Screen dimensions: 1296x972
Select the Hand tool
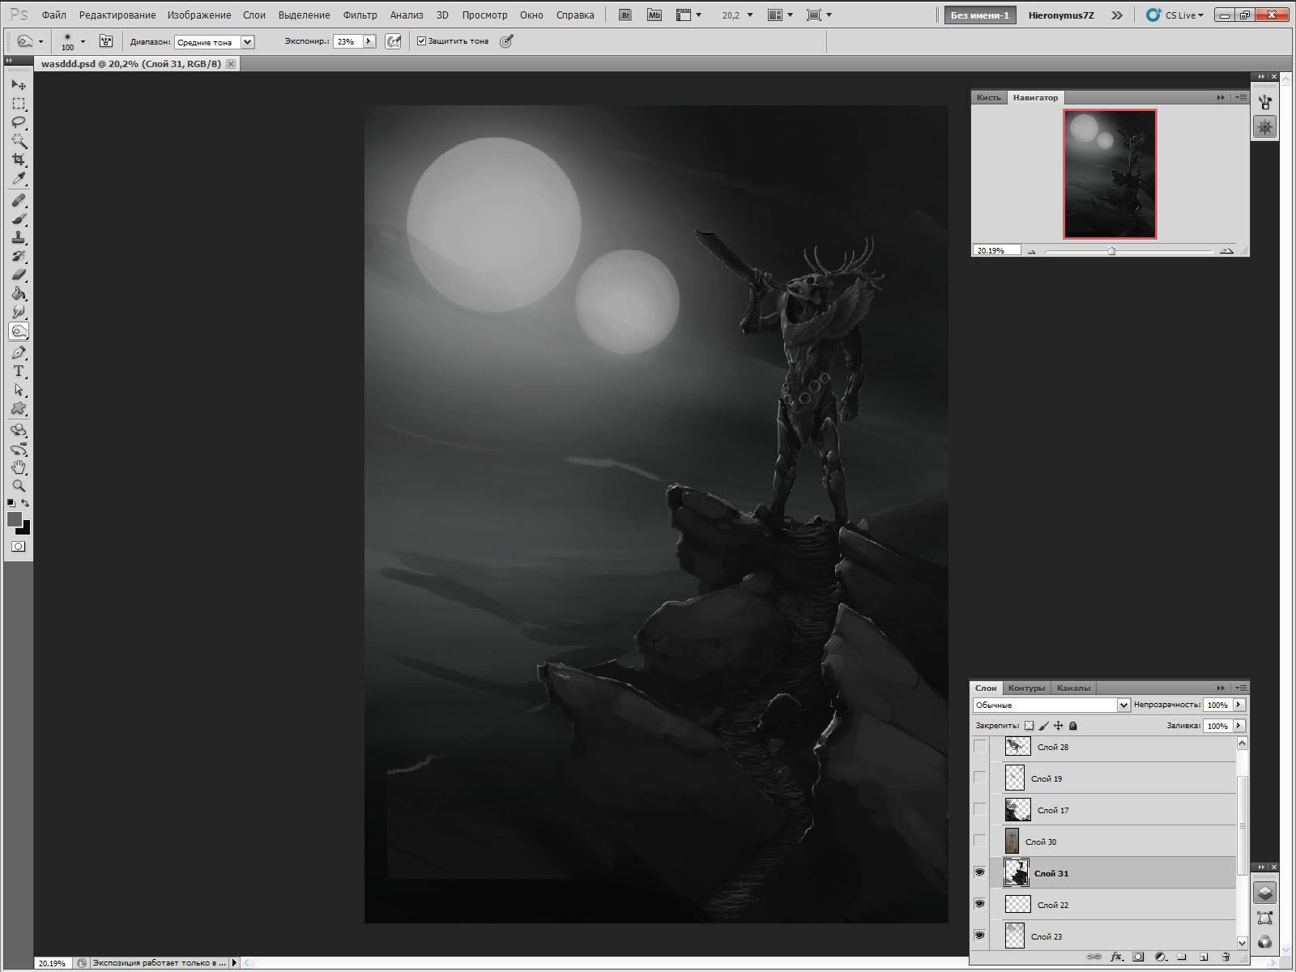click(19, 467)
